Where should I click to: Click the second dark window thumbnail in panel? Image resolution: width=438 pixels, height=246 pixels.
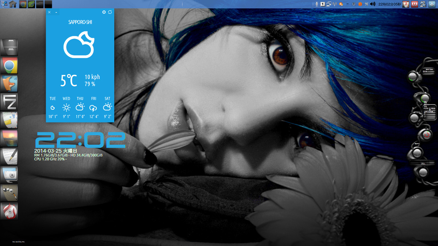pyautogui.click(x=48, y=4)
